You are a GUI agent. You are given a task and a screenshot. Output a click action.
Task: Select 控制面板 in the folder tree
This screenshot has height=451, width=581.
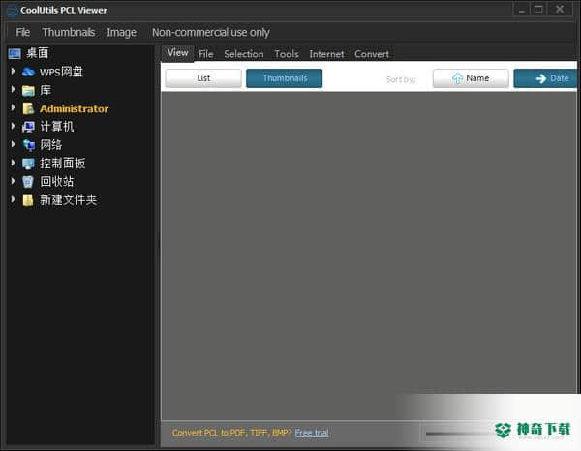pos(63,163)
